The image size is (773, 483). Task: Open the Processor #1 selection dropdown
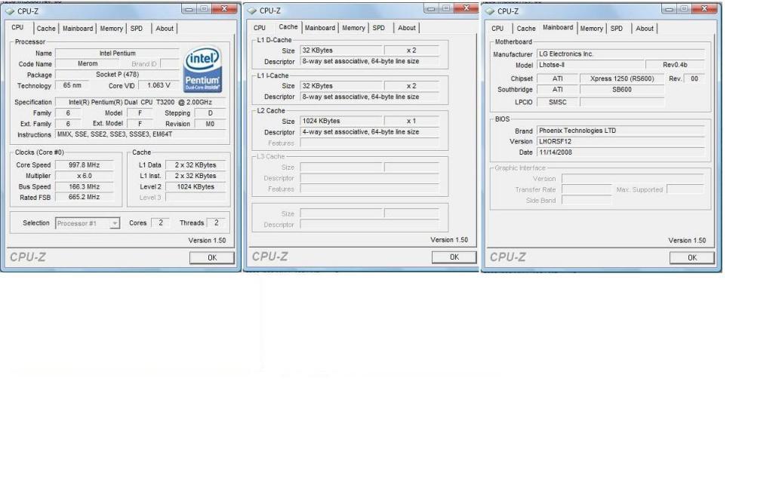pos(88,223)
